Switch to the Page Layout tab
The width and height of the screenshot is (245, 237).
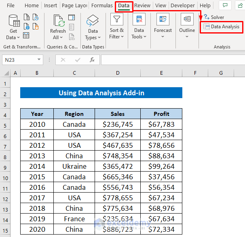[74, 6]
